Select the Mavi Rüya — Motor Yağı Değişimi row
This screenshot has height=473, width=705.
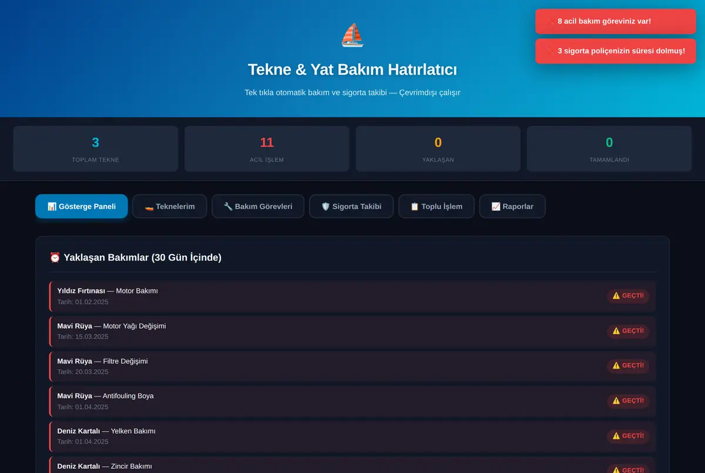(352, 331)
